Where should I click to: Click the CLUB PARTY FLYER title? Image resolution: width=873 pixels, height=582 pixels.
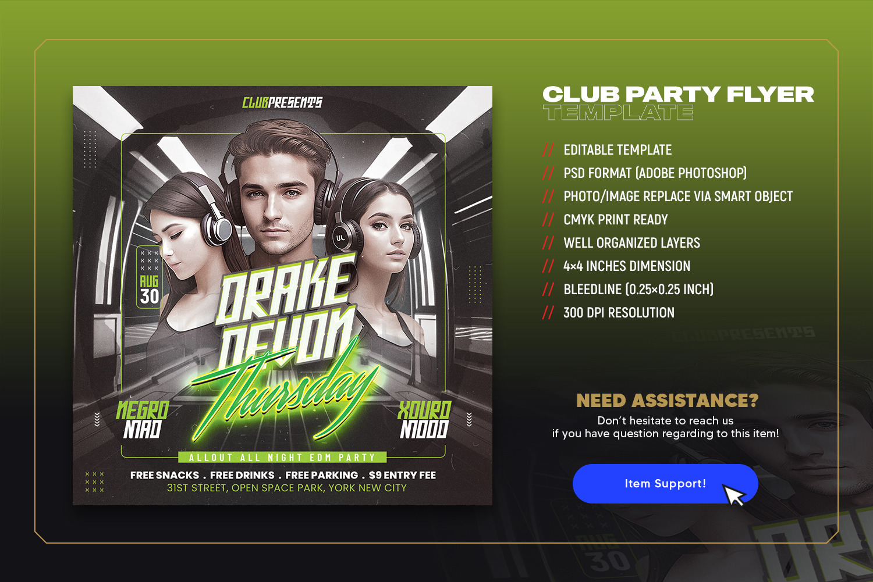(x=678, y=94)
